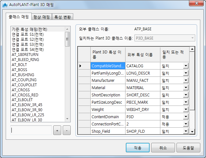Select AT_180RETURN in the class list
The height and width of the screenshot is (158, 206).
[38, 54]
